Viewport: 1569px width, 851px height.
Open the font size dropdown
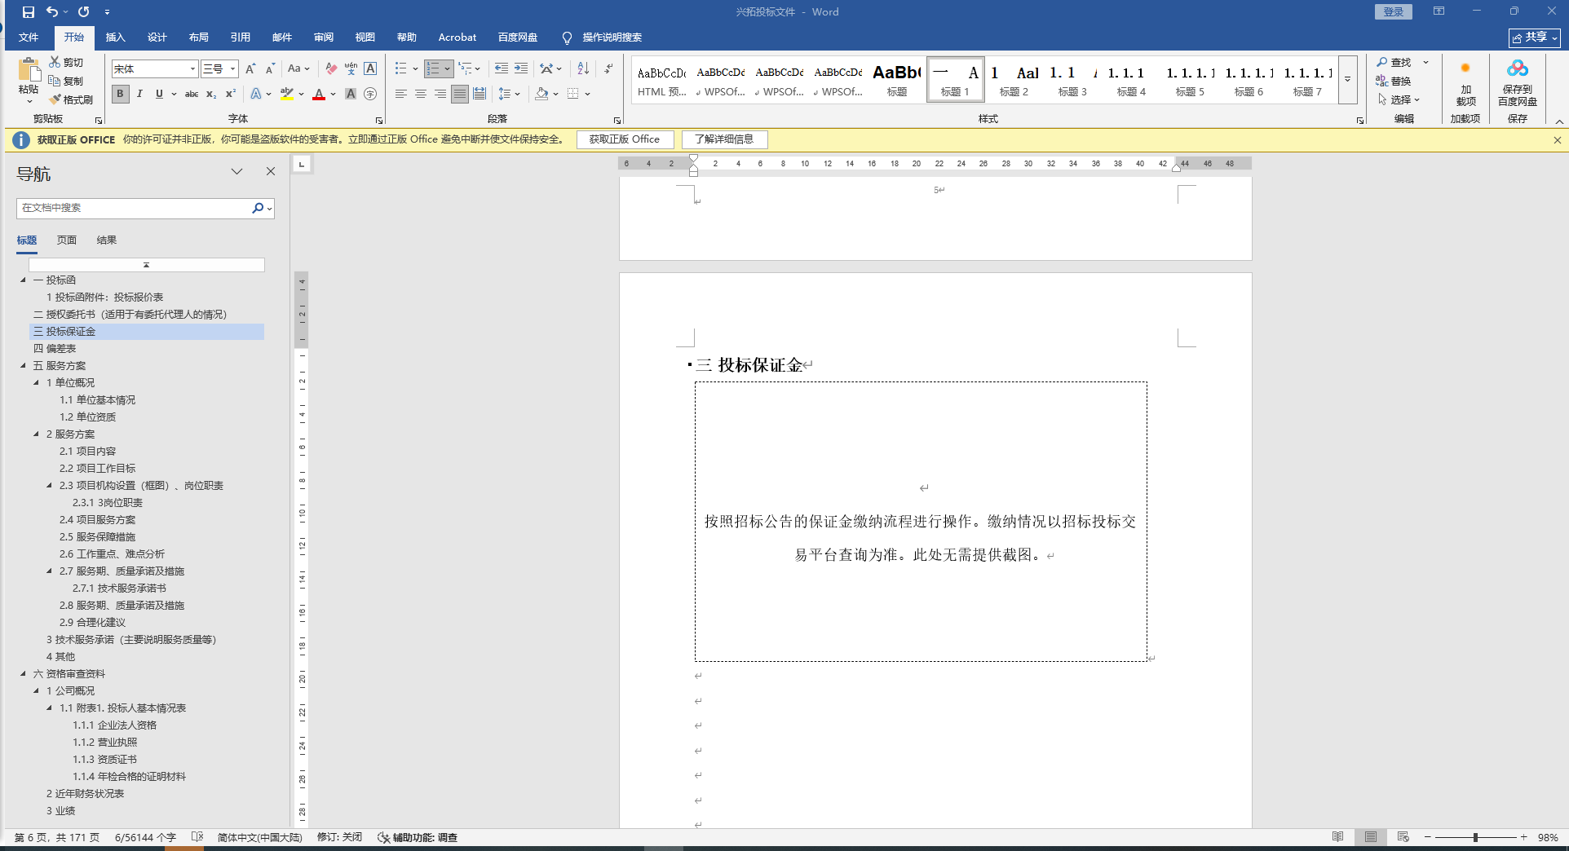point(232,69)
